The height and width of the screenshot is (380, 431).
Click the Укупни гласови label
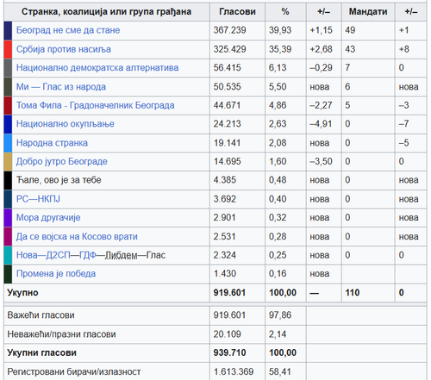42,352
